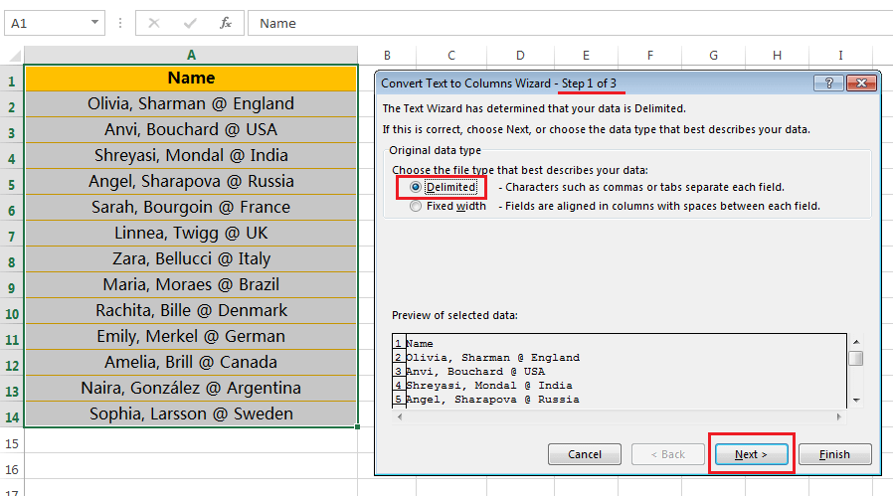Image resolution: width=893 pixels, height=496 pixels.
Task: Click preview line 'Anvi, Bouchard @ USA'
Action: pos(475,372)
